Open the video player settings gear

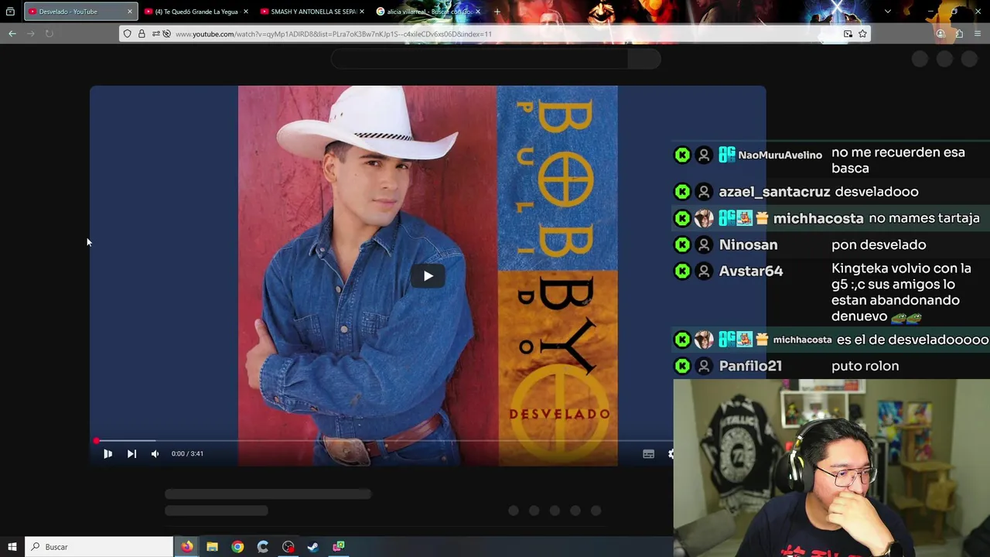point(670,454)
